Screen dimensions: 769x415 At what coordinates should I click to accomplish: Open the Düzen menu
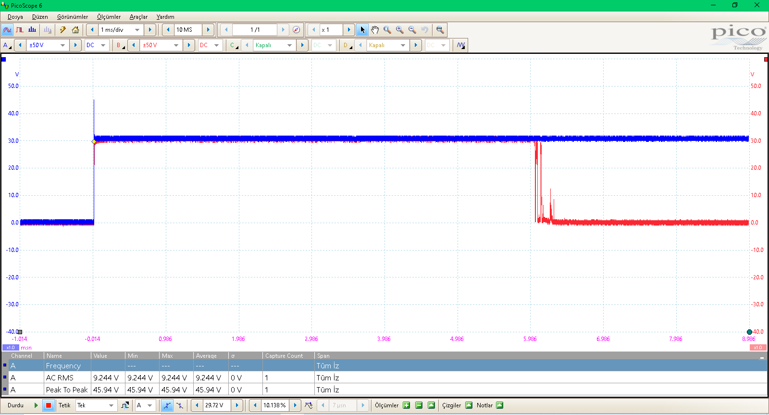click(x=40, y=17)
